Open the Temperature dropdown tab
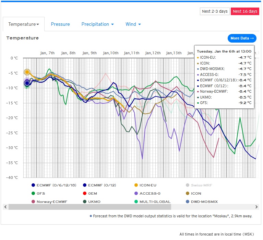Image resolution: width=263 pixels, height=240 pixels. click(24, 24)
